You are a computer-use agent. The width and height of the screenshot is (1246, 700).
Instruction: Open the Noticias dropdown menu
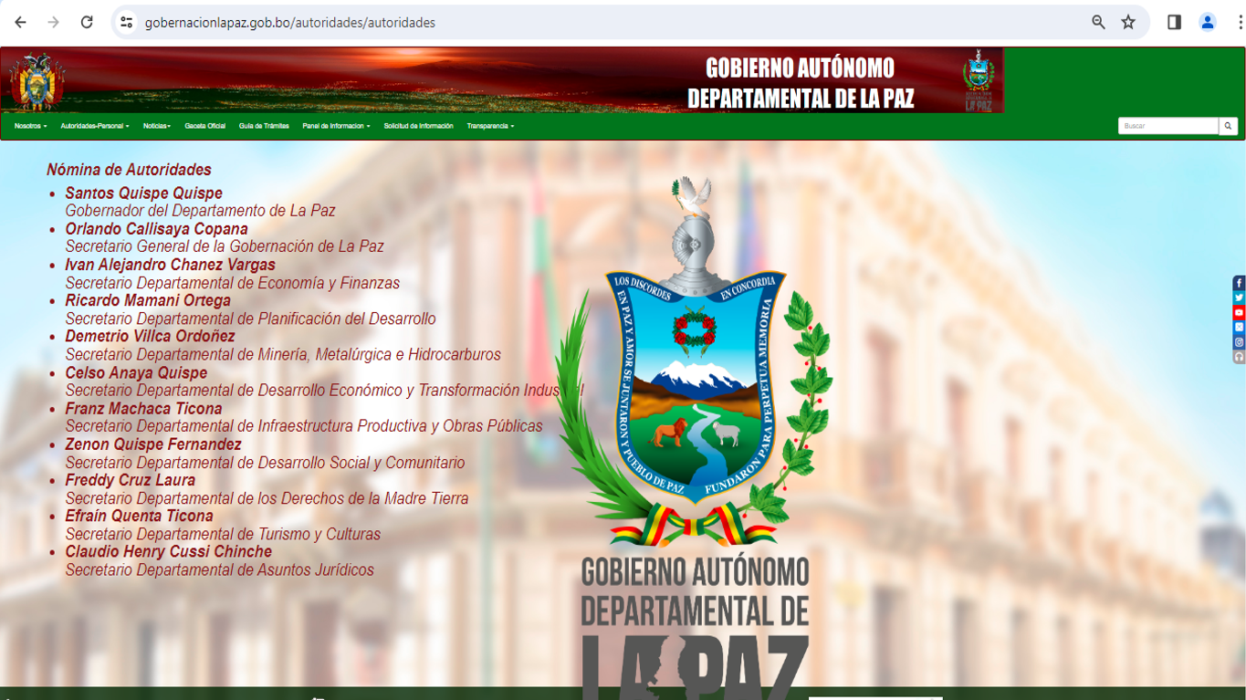pyautogui.click(x=157, y=126)
